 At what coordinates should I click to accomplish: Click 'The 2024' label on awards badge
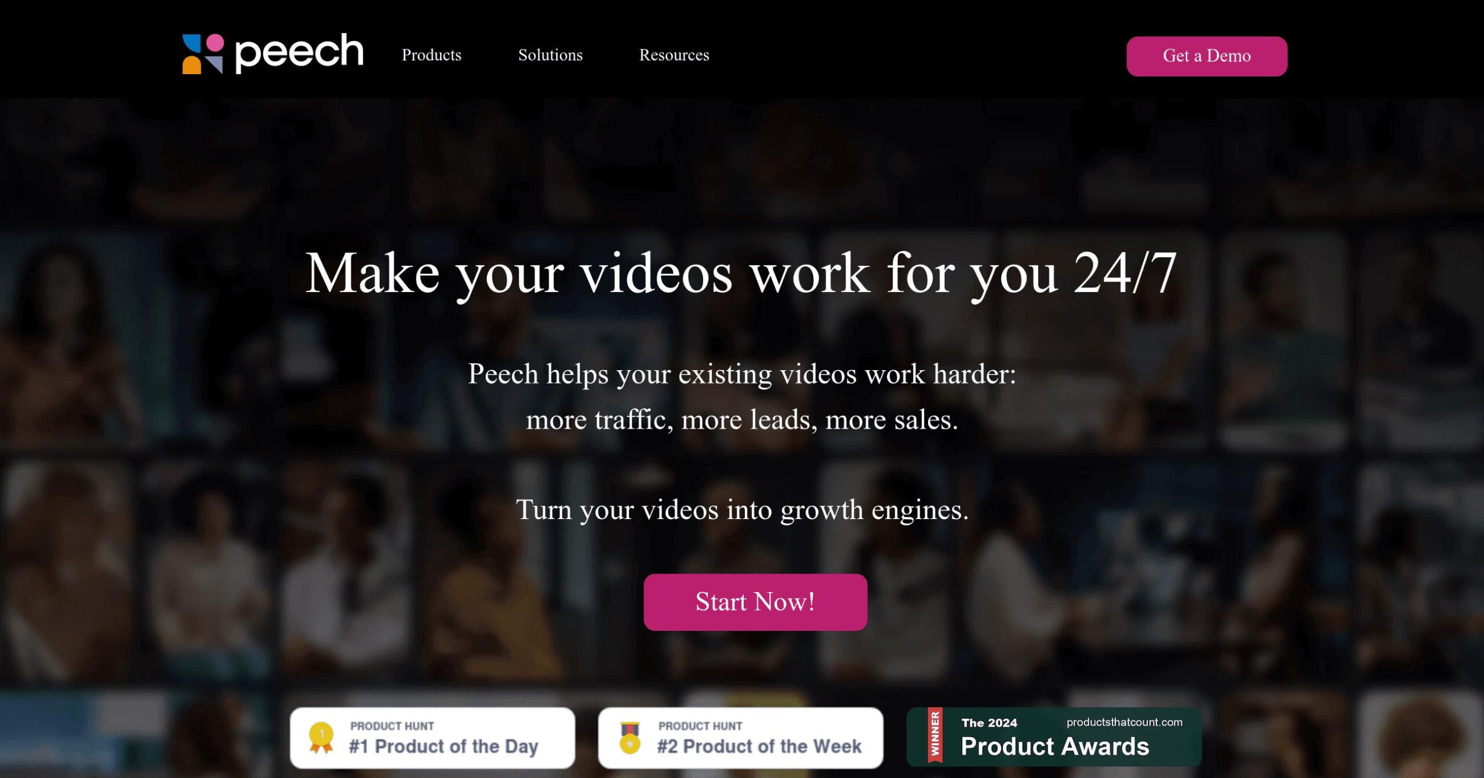click(989, 723)
